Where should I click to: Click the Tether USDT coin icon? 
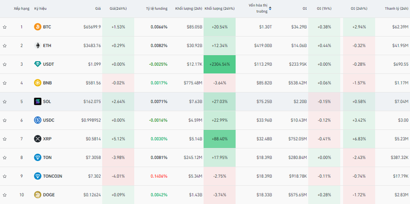(x=37, y=64)
